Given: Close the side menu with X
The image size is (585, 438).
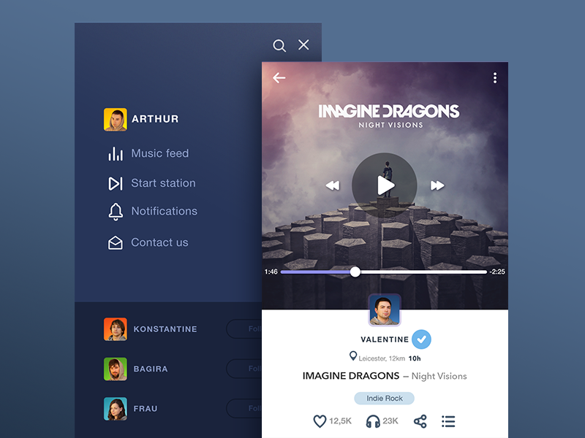Looking at the screenshot, I should point(303,45).
